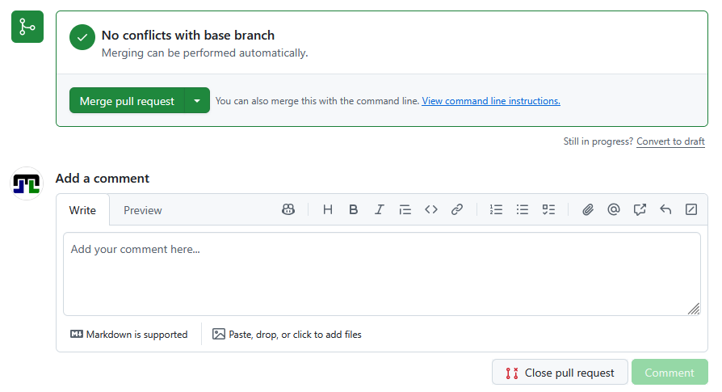Click the merge branch icon badge
This screenshot has height=392, width=722.
27,27
